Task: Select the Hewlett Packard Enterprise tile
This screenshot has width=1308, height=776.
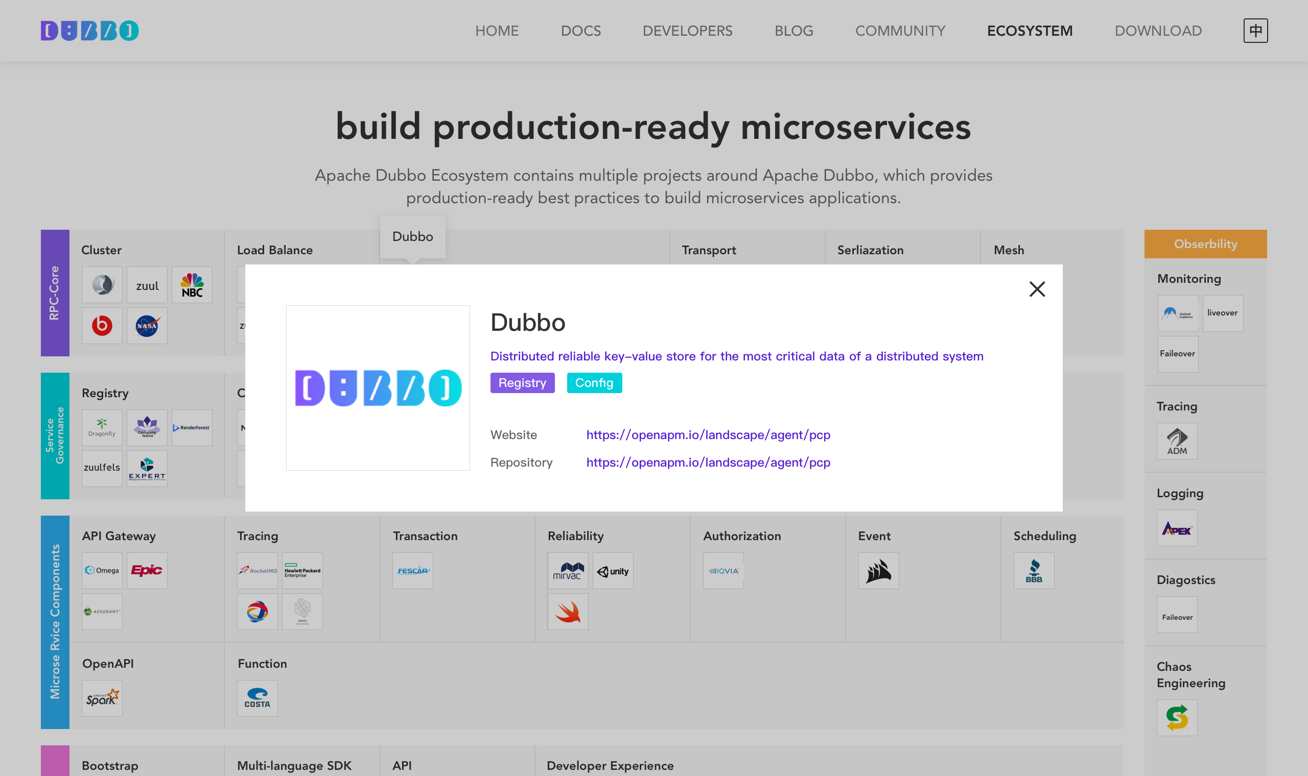Action: (302, 570)
